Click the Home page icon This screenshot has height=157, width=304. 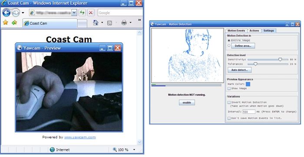coord(96,22)
